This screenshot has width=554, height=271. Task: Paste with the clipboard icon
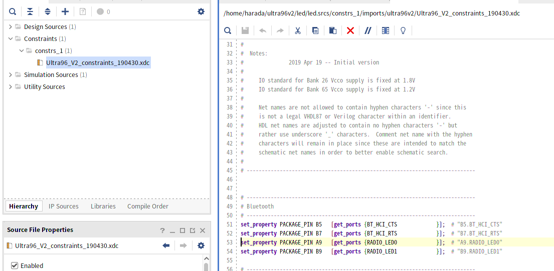point(332,30)
